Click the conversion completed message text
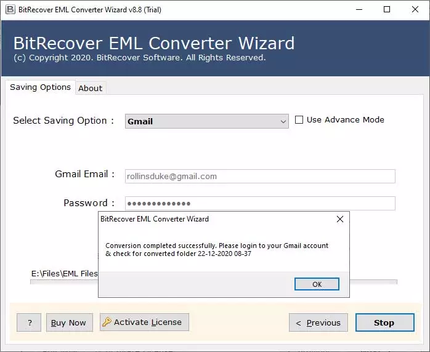This screenshot has height=352, width=430. point(217,249)
